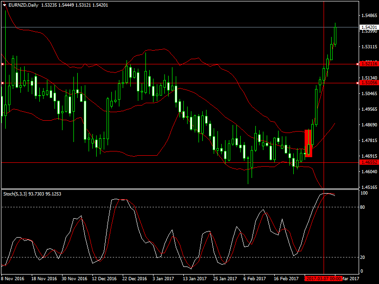Viewport: 379px width, 284px height.
Task: Click the 1.46040 price scale value
Action: [x=369, y=171]
